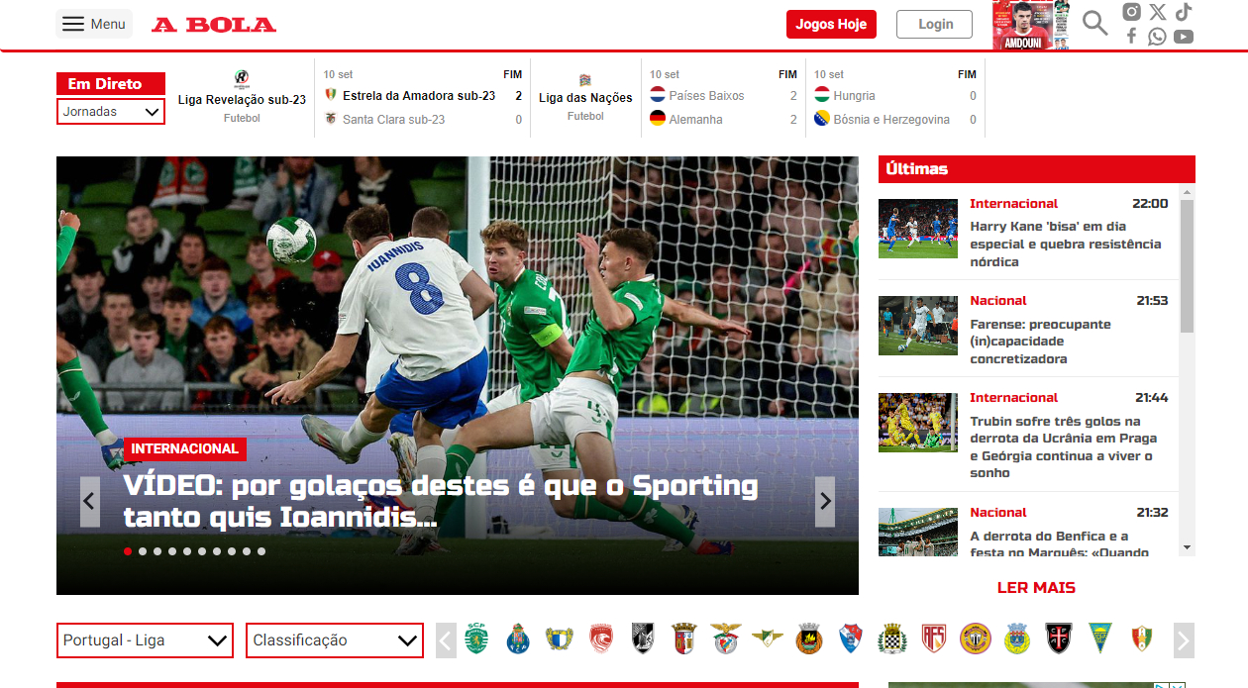The height and width of the screenshot is (688, 1248).
Task: Visit the Instagram profile icon
Action: [x=1131, y=12]
